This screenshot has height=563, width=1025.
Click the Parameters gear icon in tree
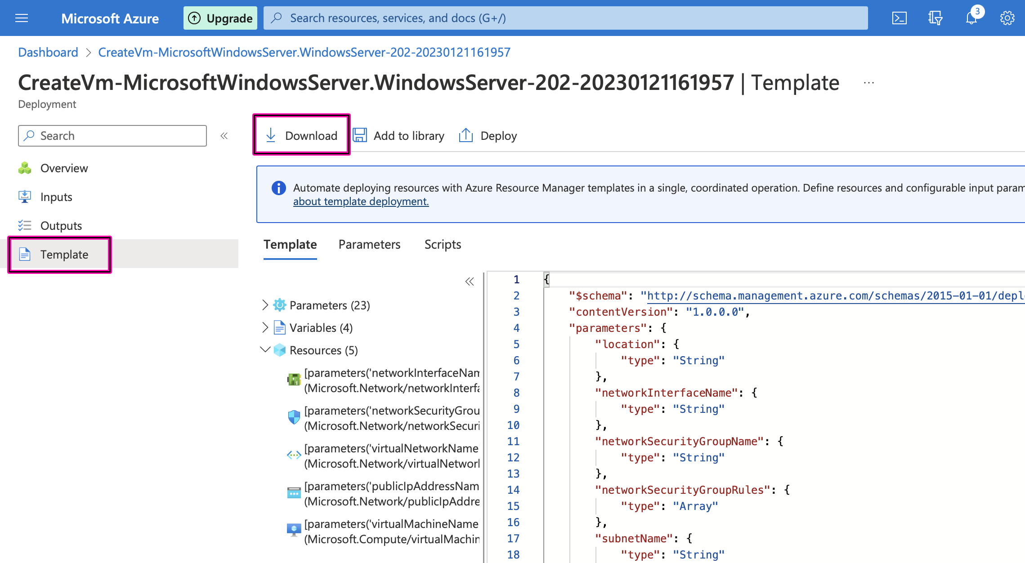click(279, 305)
